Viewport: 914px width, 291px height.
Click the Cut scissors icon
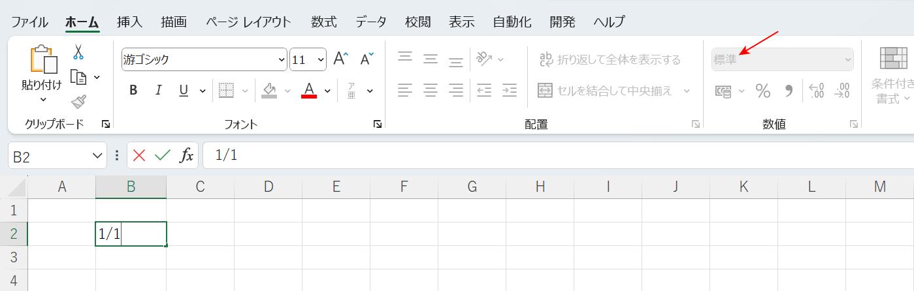[x=78, y=52]
